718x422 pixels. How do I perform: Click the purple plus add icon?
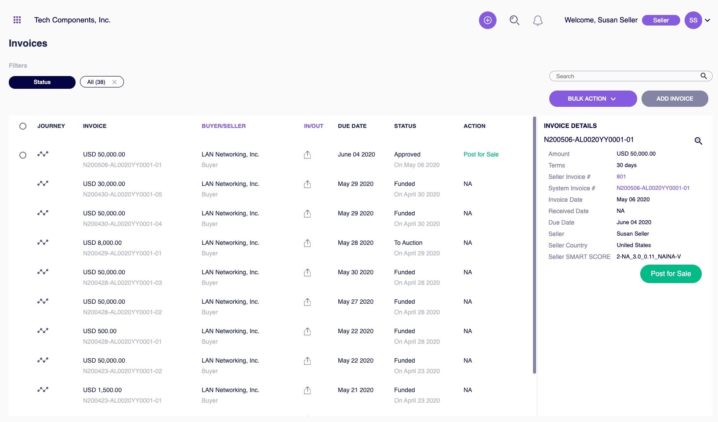[487, 20]
